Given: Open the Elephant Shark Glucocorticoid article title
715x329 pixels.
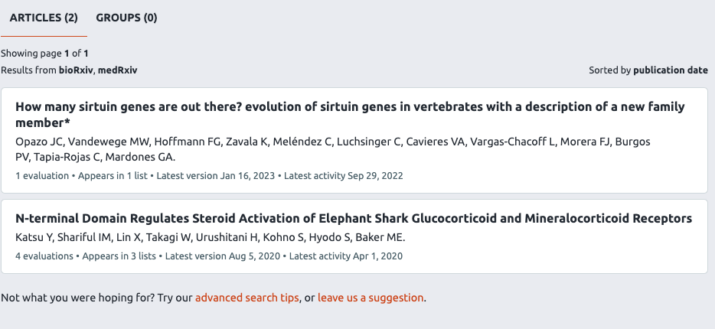Looking at the screenshot, I should click(x=353, y=219).
